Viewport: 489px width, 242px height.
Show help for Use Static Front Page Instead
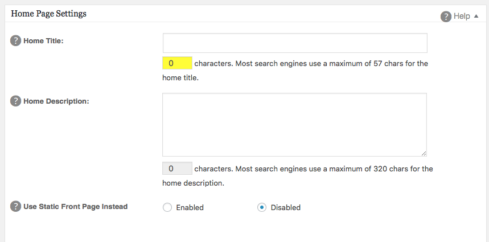(15, 207)
